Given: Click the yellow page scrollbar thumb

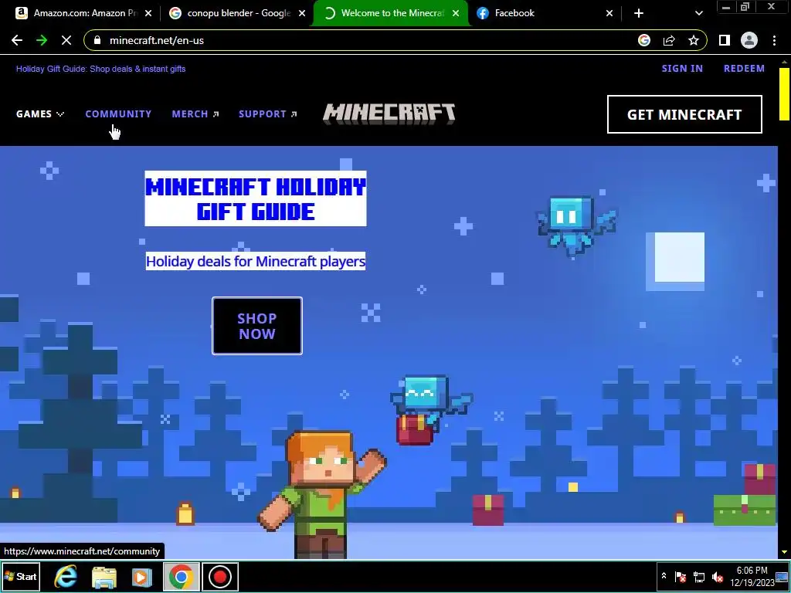Looking at the screenshot, I should (x=784, y=94).
